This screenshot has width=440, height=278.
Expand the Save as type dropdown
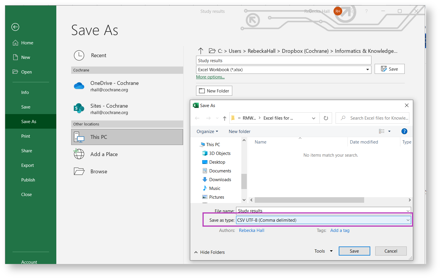click(x=408, y=220)
